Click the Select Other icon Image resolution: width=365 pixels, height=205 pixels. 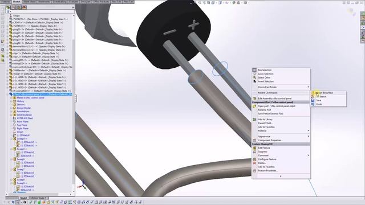pos(254,77)
